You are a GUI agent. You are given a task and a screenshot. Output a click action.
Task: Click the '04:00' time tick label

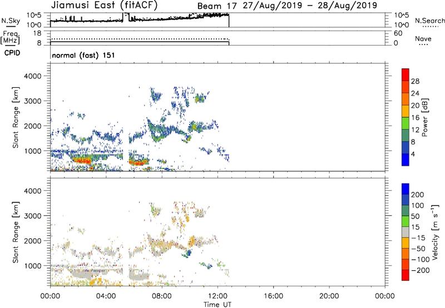click(x=106, y=296)
